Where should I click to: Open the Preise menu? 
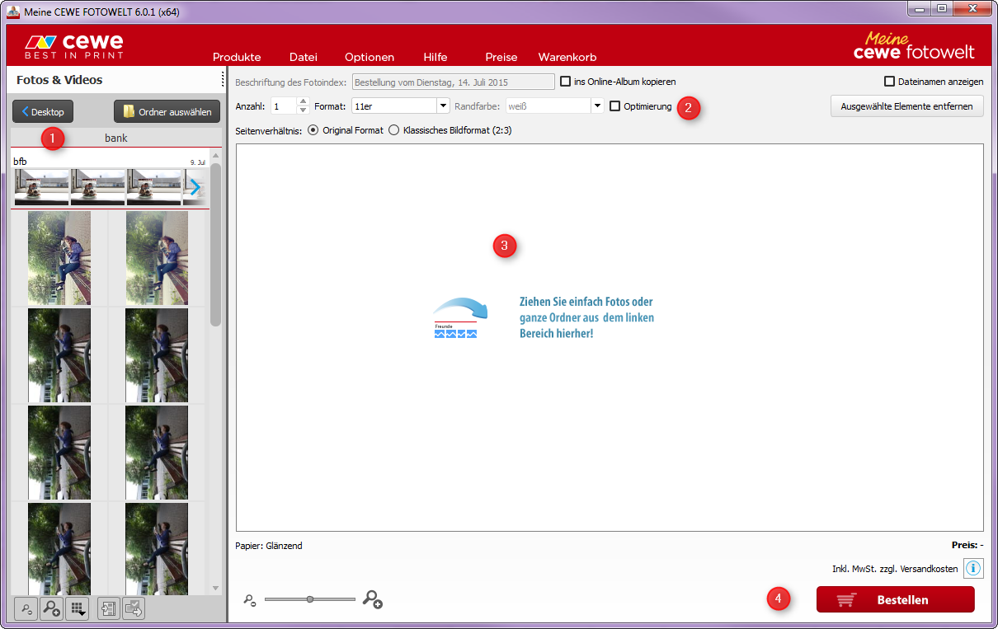pos(501,57)
